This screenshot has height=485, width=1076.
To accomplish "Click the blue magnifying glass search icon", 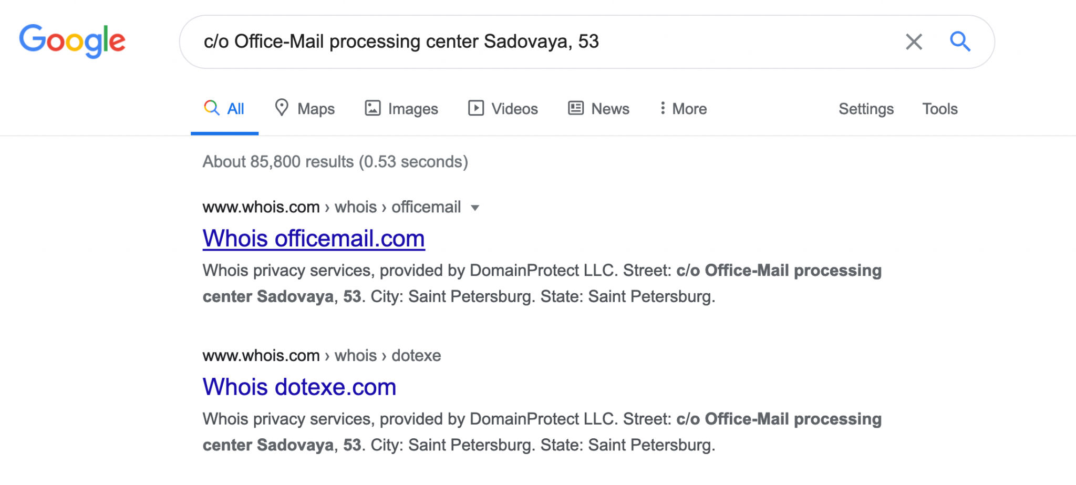I will point(960,41).
